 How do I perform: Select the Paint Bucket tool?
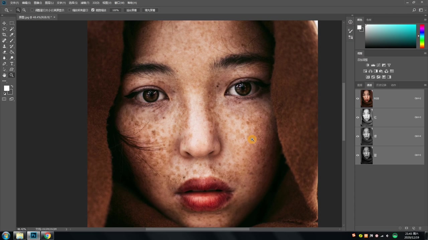pos(12,52)
